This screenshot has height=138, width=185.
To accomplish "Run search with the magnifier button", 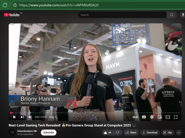I will (172, 15).
